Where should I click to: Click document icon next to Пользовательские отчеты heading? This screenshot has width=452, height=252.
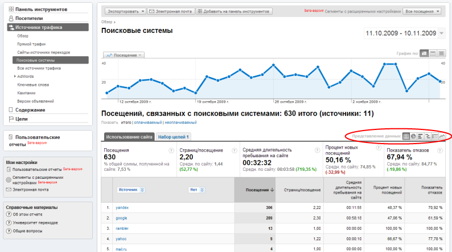point(11,137)
